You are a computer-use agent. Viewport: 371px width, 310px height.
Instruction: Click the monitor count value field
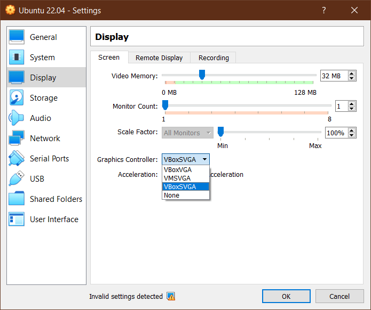(342, 106)
